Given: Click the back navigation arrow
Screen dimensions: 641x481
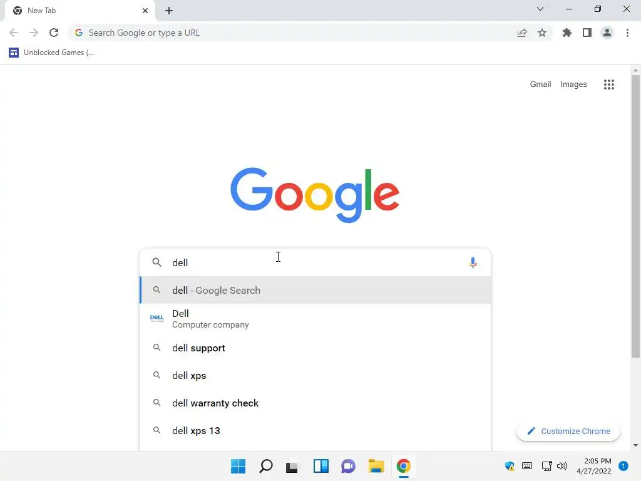Looking at the screenshot, I should point(14,33).
